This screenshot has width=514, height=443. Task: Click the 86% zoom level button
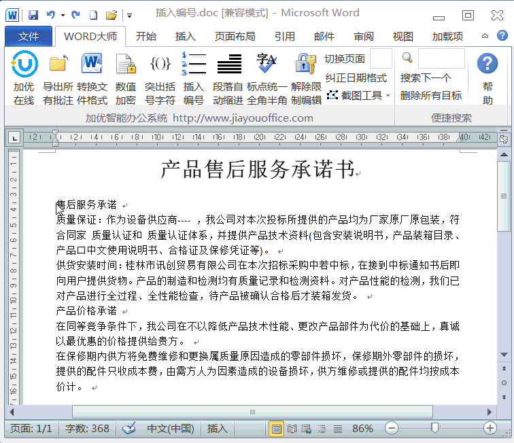[x=362, y=428]
